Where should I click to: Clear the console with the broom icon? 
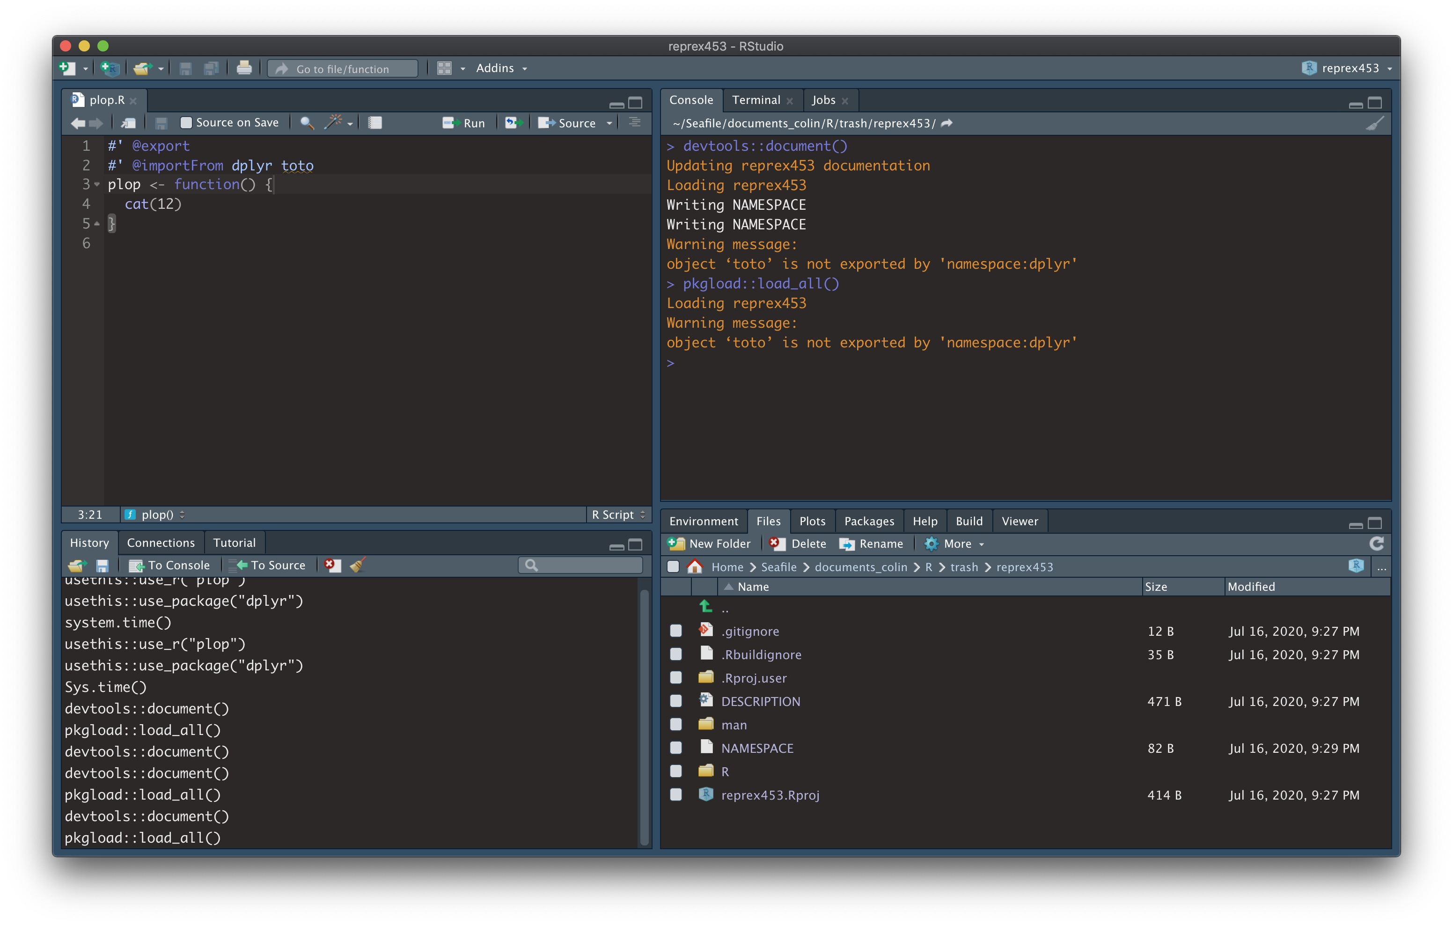[1374, 123]
